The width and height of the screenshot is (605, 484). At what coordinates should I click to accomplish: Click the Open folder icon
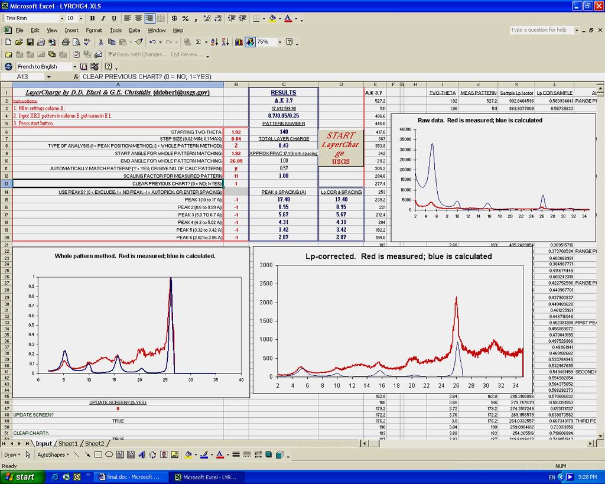point(19,42)
